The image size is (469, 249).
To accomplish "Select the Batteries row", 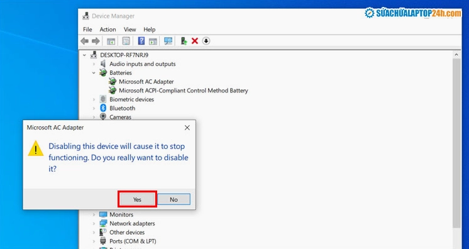I will (x=121, y=73).
